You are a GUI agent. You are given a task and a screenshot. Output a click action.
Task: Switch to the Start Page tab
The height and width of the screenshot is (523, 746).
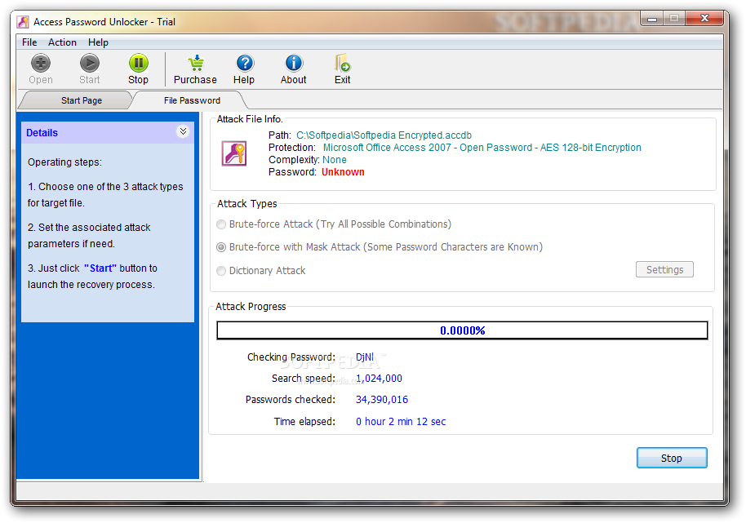tap(82, 100)
